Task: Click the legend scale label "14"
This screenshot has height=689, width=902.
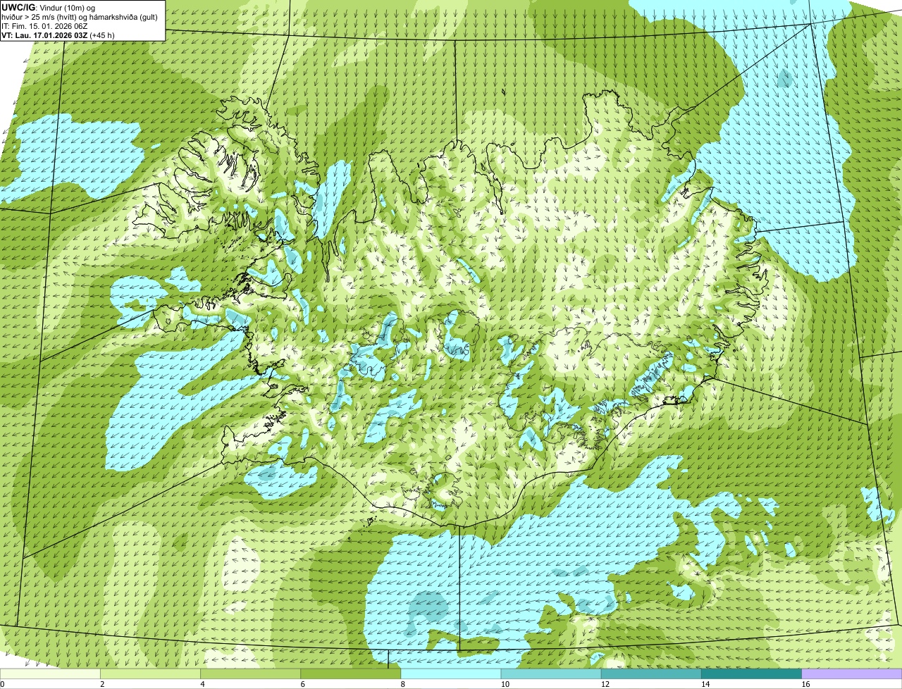Action: [x=705, y=684]
